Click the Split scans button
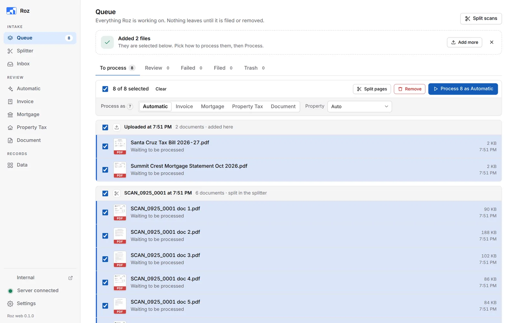Image resolution: width=517 pixels, height=323 pixels. [481, 18]
